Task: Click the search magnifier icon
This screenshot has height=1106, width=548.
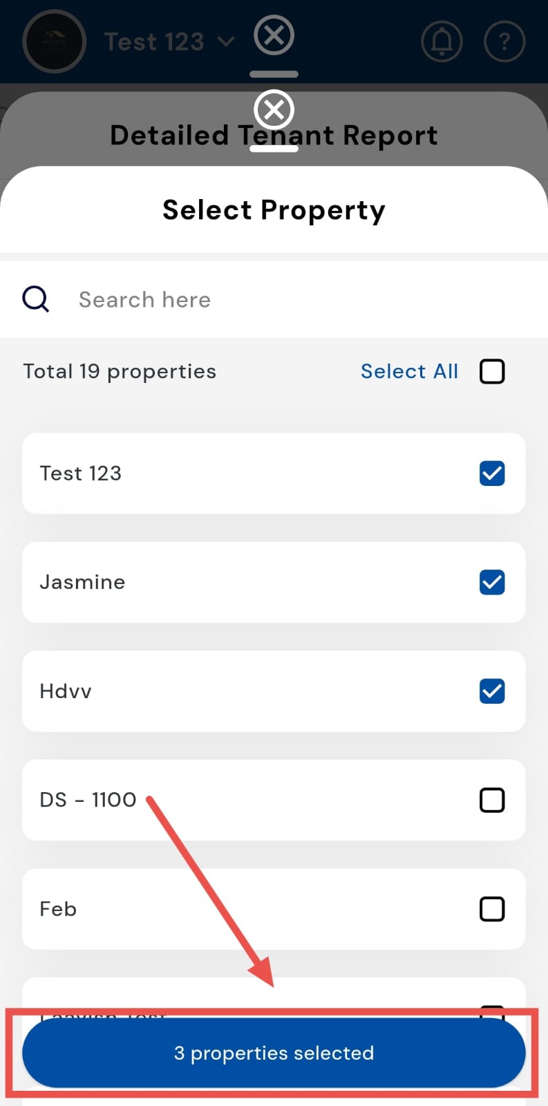Action: pyautogui.click(x=36, y=299)
